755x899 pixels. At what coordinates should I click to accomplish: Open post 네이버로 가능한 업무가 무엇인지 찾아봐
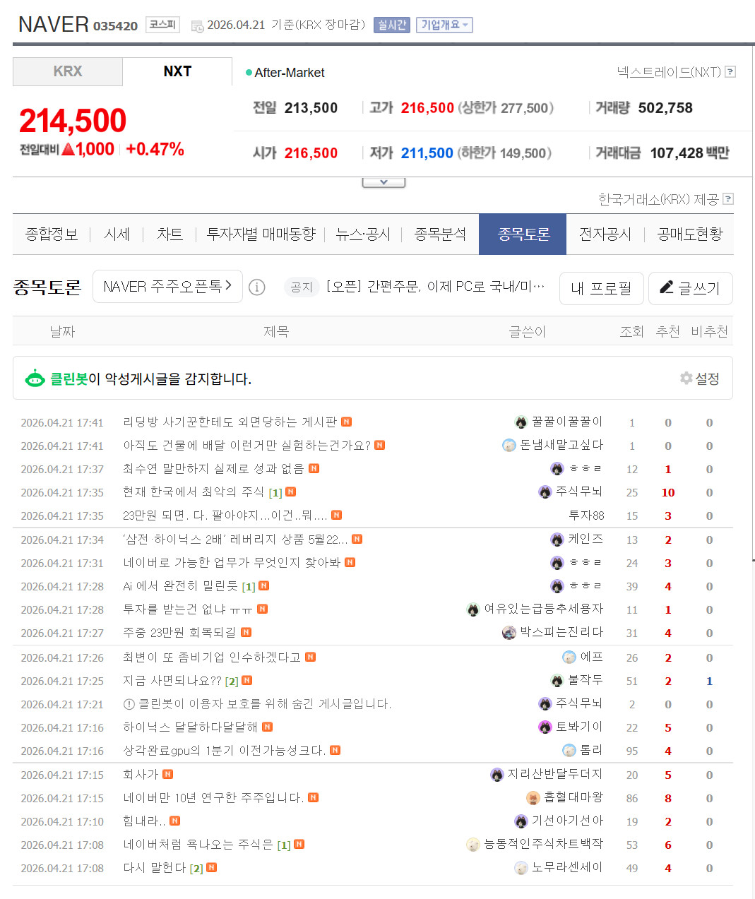[x=232, y=562]
